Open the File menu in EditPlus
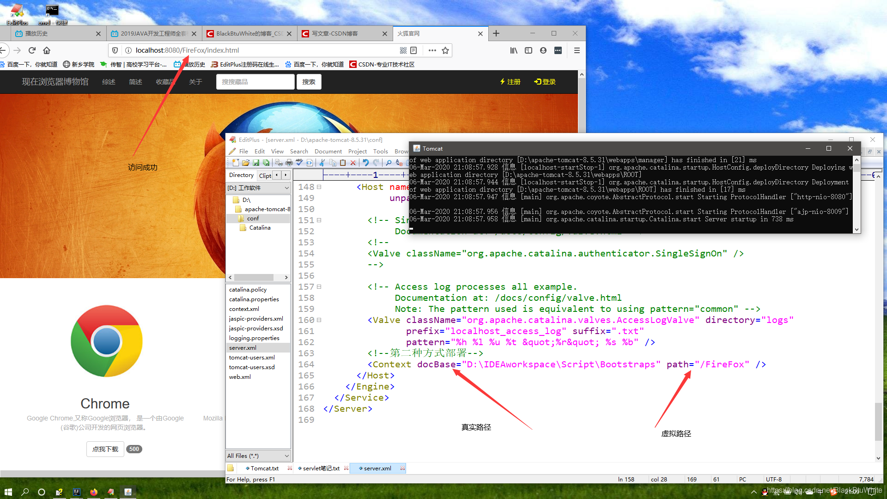 (243, 151)
